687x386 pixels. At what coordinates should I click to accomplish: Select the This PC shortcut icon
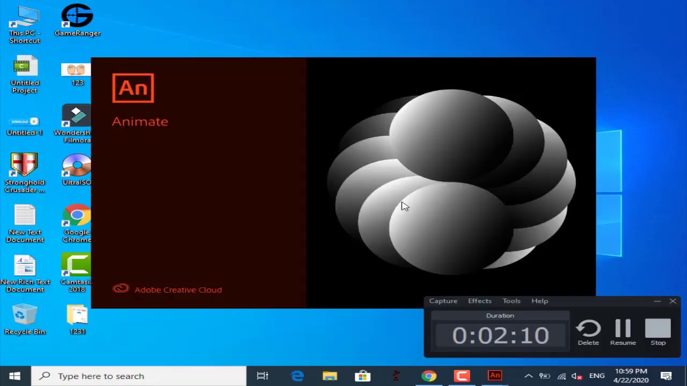[24, 25]
